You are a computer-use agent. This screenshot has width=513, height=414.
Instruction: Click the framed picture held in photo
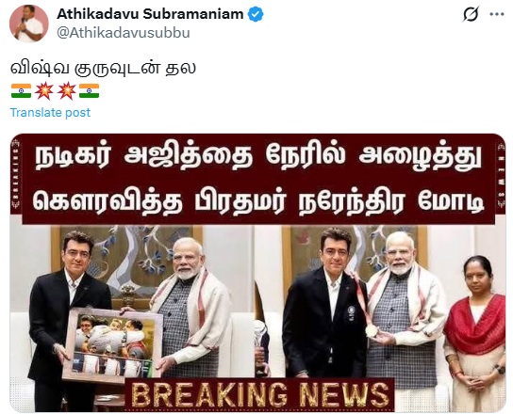112,343
